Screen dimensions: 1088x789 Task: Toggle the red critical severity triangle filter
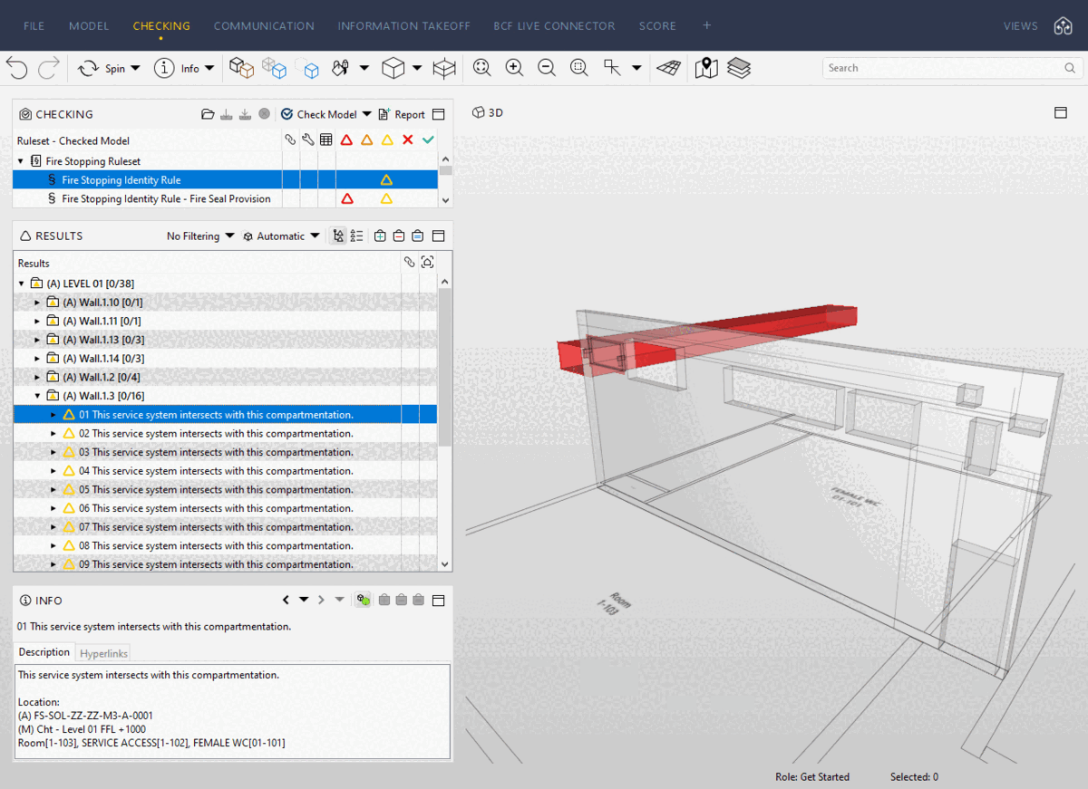click(x=346, y=140)
